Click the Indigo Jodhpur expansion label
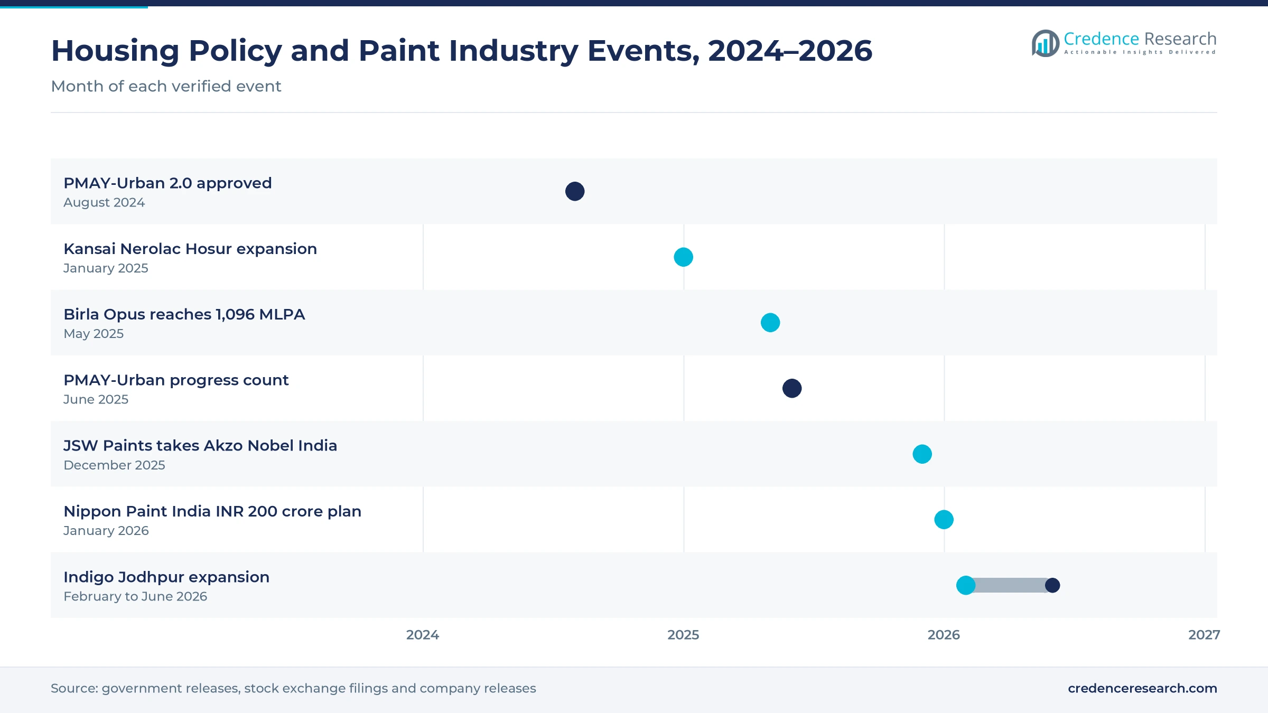The height and width of the screenshot is (713, 1268). [166, 577]
